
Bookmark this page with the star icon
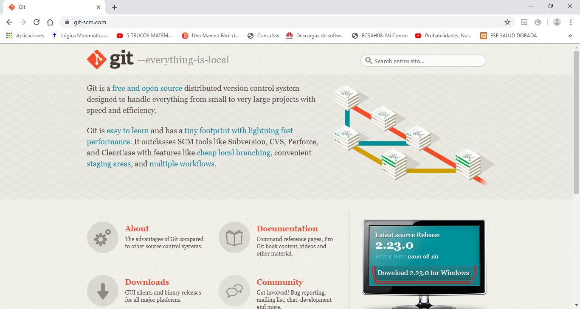tap(507, 22)
